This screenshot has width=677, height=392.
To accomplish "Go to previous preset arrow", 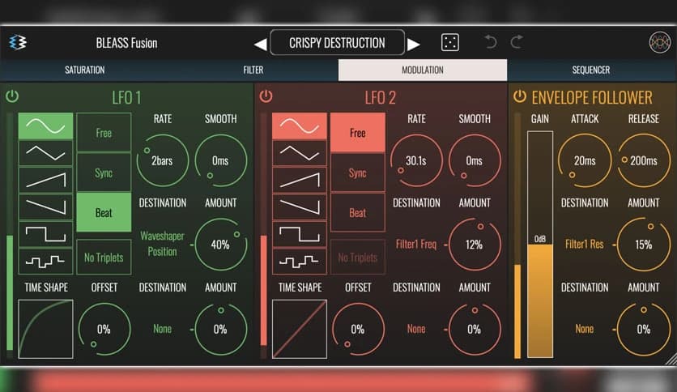I will [x=260, y=44].
